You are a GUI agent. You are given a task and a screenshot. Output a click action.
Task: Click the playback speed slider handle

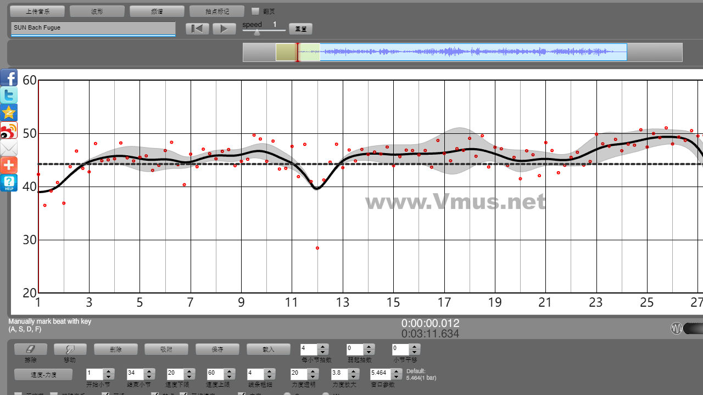tap(256, 32)
